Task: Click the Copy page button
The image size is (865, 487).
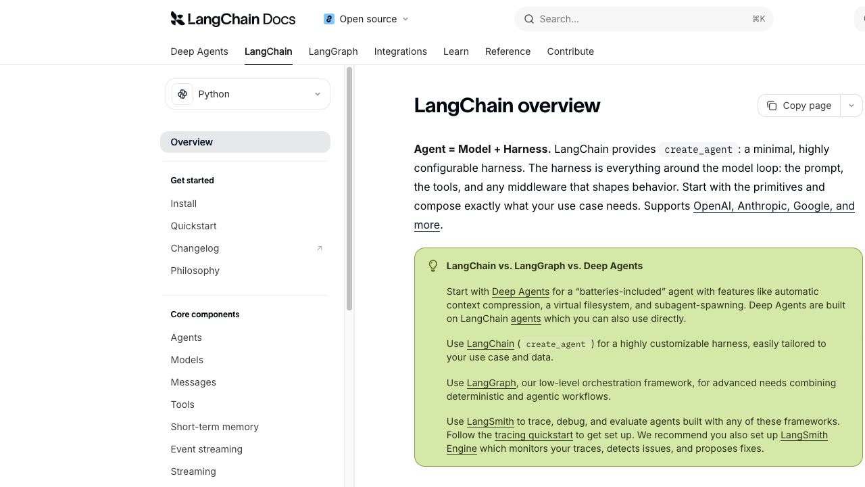Action: pos(799,106)
